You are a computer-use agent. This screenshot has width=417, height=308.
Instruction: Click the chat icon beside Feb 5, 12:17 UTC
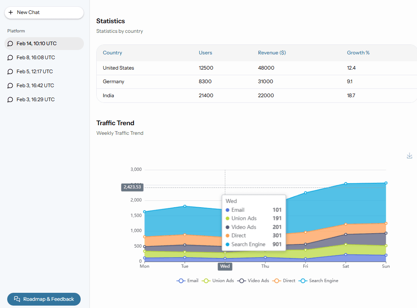click(10, 71)
